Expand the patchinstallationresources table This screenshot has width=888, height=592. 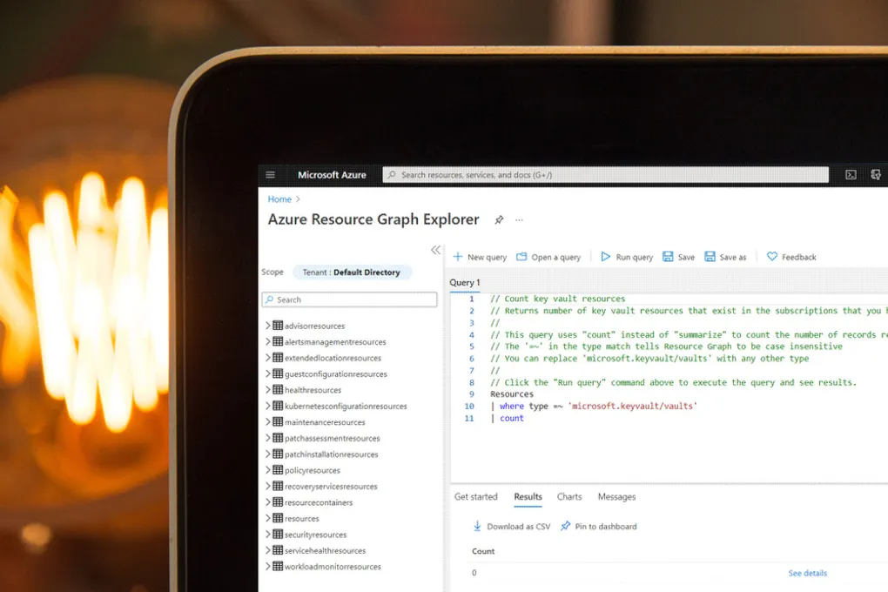pos(268,454)
